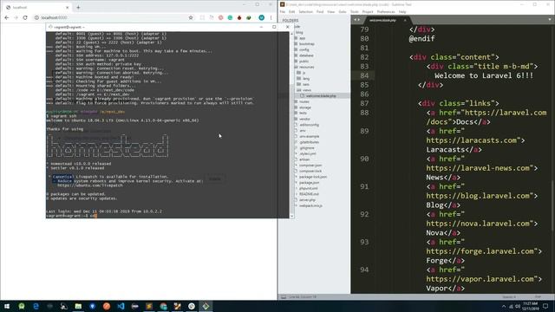Image resolution: width=555 pixels, height=312 pixels.
Task: Expand the app folder in sidebar
Action: pyautogui.click(x=302, y=38)
